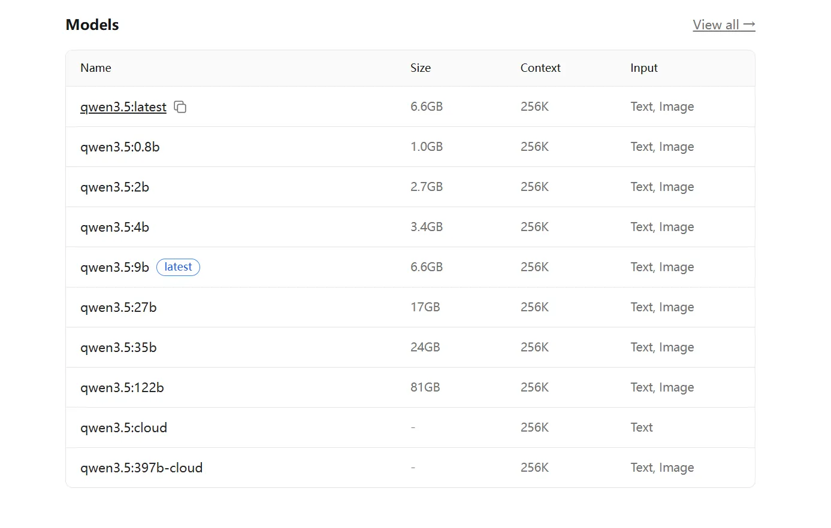Screen dimensions: 831x528
Task: Click the Input column header
Action: tap(643, 68)
